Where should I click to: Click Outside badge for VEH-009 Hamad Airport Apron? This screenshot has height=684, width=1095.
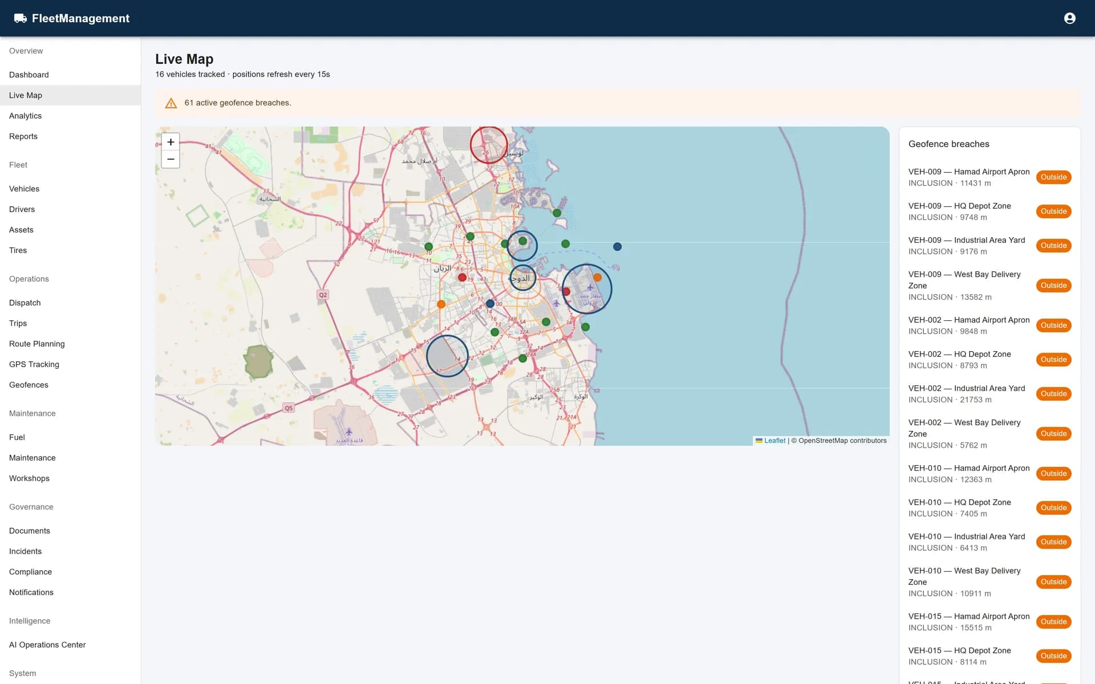click(1053, 177)
